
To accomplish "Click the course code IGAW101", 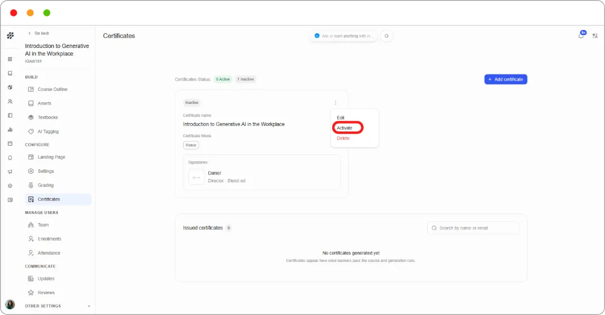I will click(33, 62).
